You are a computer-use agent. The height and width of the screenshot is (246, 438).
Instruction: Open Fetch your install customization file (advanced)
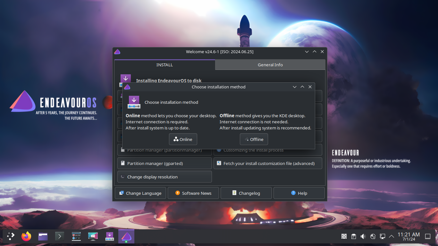[x=268, y=163]
